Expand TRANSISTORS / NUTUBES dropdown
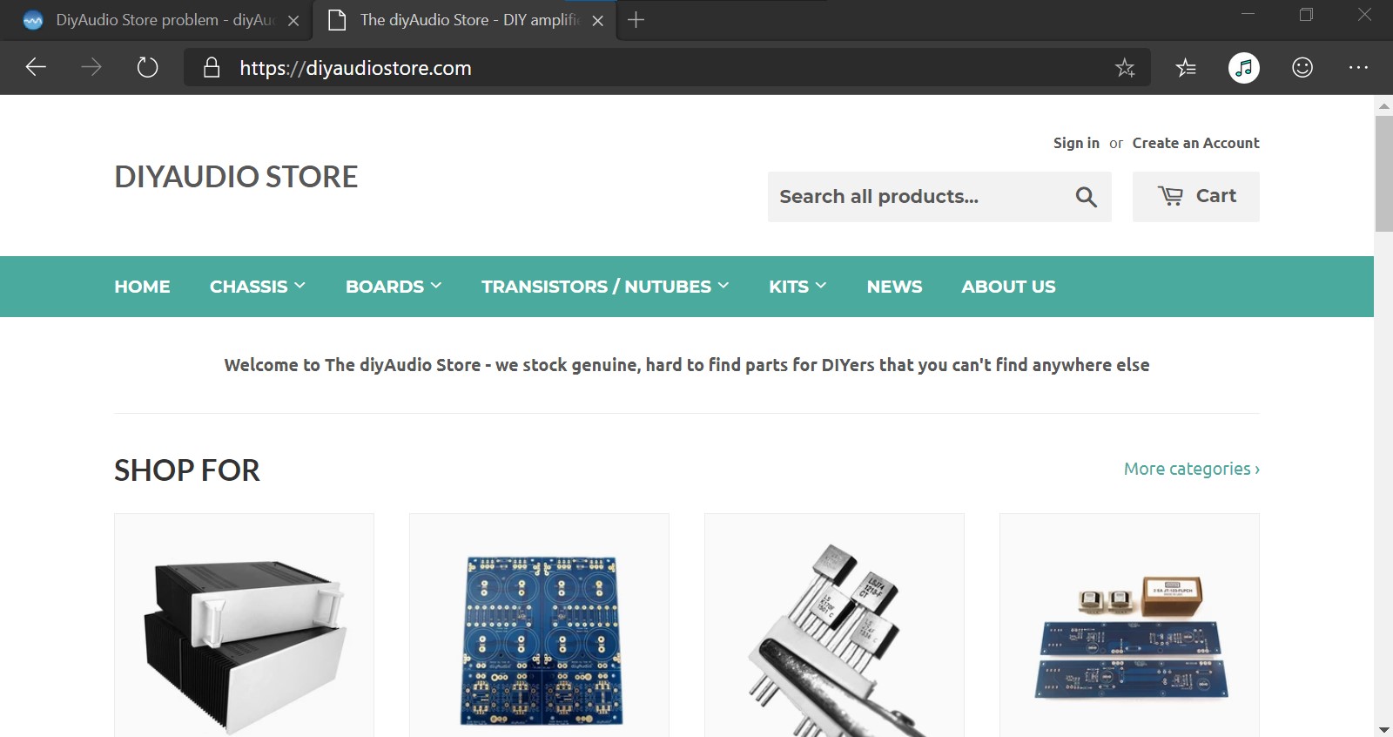This screenshot has width=1393, height=737. pyautogui.click(x=605, y=287)
